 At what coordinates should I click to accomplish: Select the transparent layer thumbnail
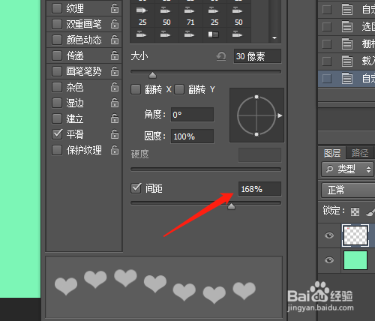tap(355, 235)
